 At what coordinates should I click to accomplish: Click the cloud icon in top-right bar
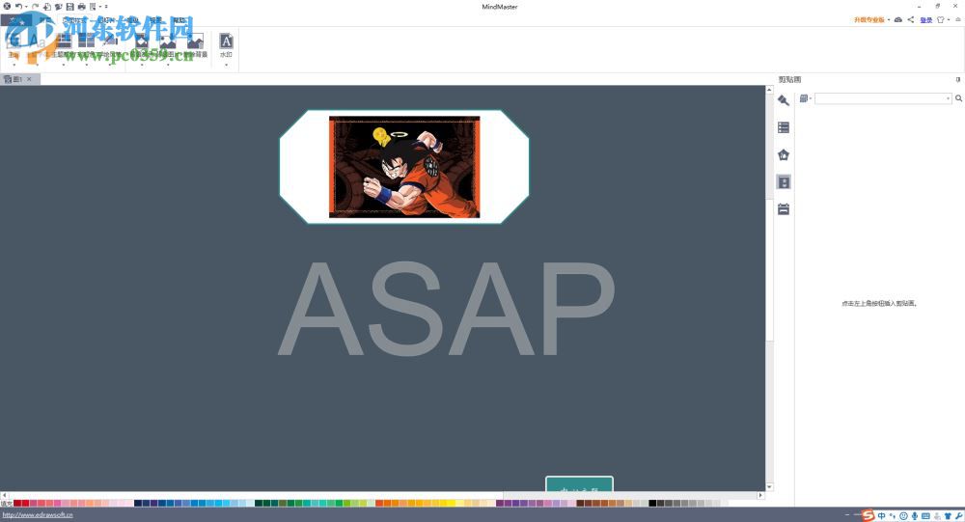pyautogui.click(x=898, y=19)
